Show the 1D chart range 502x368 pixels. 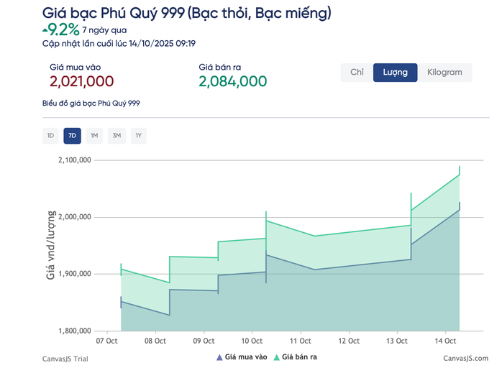[50, 136]
